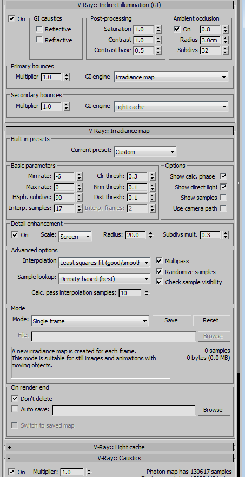The width and height of the screenshot is (245, 477).
Task: Click the Save irradiance map button
Action: pyautogui.click(x=171, y=320)
